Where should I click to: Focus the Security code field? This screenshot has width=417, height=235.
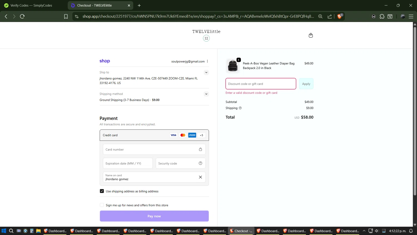coord(181,163)
